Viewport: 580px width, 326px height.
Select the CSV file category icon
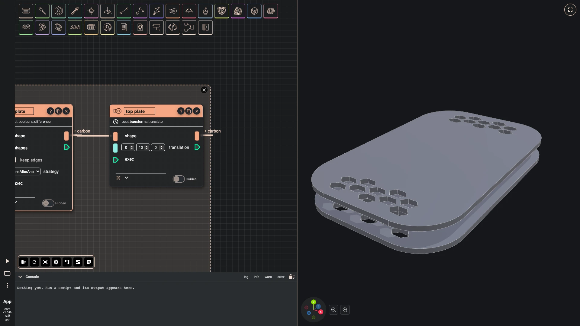click(124, 27)
